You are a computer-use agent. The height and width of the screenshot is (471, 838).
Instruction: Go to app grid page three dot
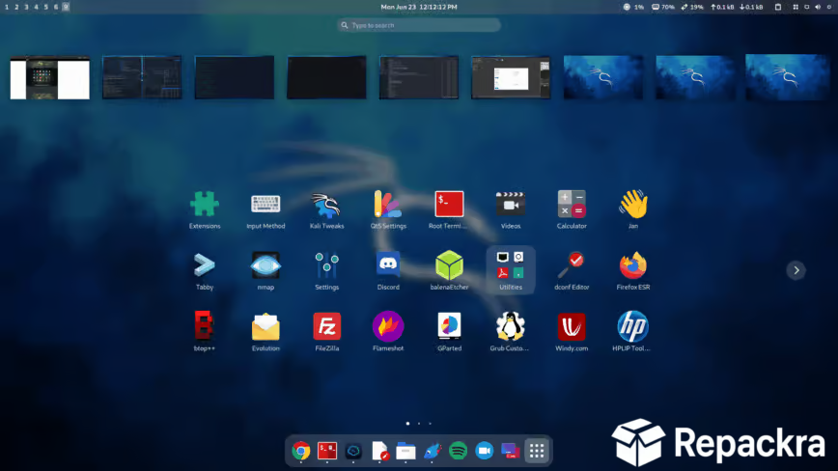(431, 424)
